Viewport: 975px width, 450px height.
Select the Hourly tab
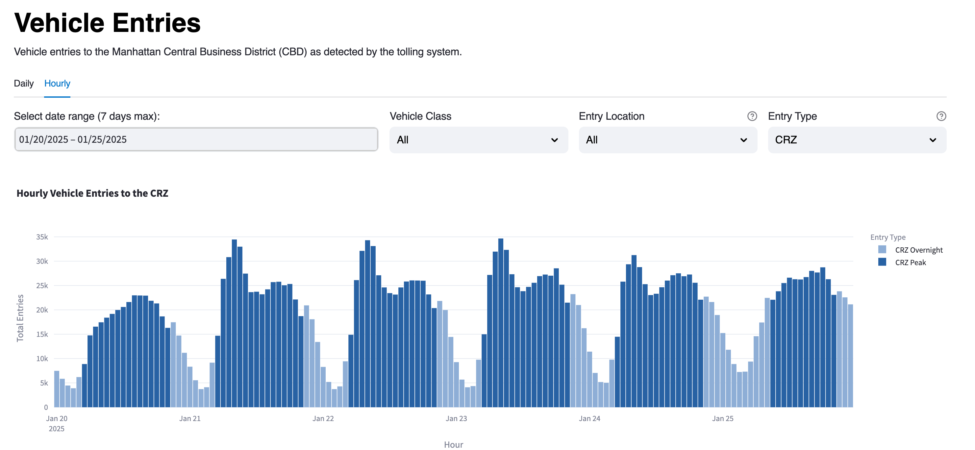(57, 83)
